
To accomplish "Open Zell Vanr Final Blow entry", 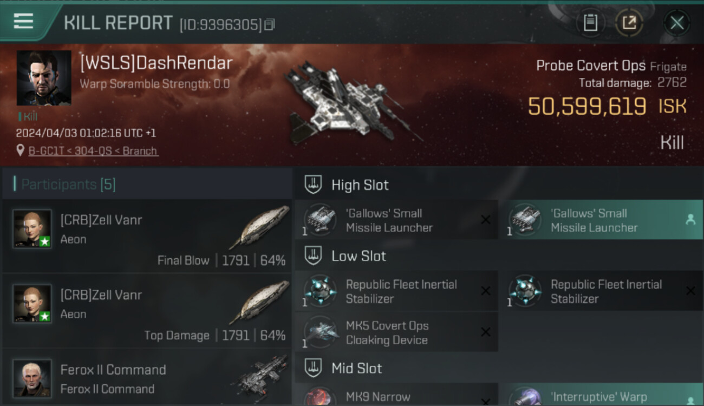I will point(147,235).
